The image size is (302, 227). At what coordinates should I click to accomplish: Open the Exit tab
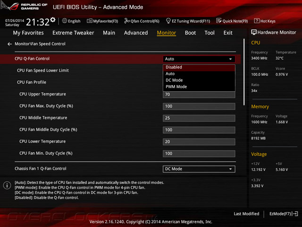click(228, 33)
